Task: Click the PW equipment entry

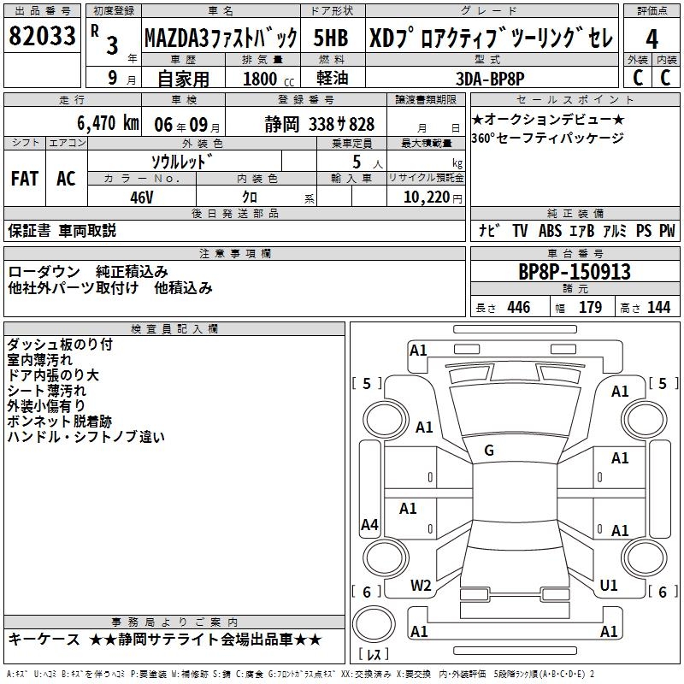Action: point(667,231)
